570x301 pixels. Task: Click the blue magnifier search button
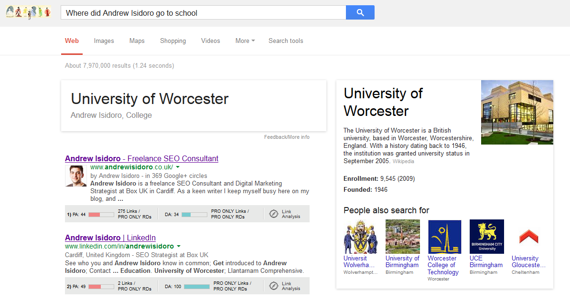360,12
